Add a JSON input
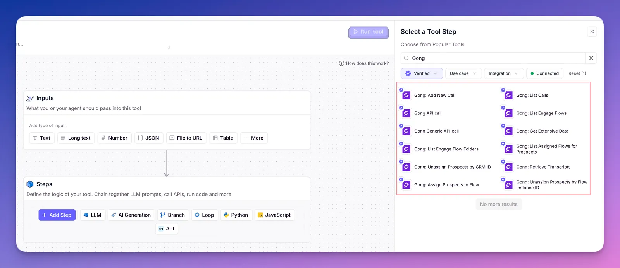The height and width of the screenshot is (268, 620). tap(149, 138)
